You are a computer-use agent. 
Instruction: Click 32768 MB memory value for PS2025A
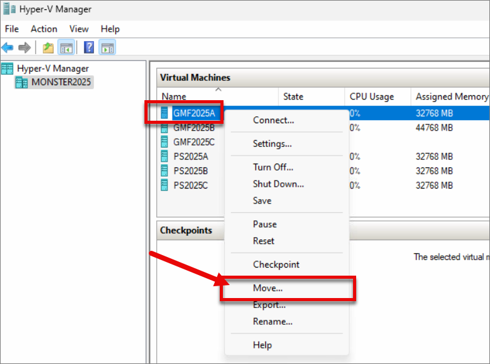(x=434, y=156)
